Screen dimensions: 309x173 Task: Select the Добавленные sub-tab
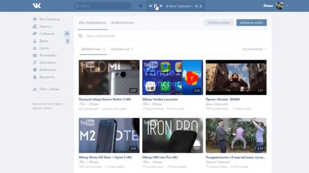click(x=93, y=49)
